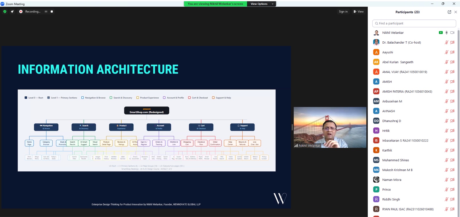Click AMAL VIJAY's muted mic icon
This screenshot has height=217, width=460.
pyautogui.click(x=446, y=72)
